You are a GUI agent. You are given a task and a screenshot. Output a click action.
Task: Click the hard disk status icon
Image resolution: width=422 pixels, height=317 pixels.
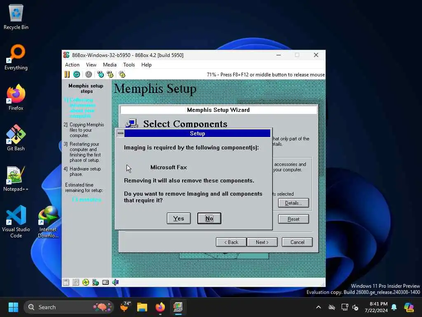click(x=105, y=282)
